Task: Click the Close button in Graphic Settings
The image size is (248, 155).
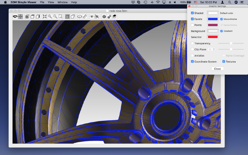Action: click(217, 69)
